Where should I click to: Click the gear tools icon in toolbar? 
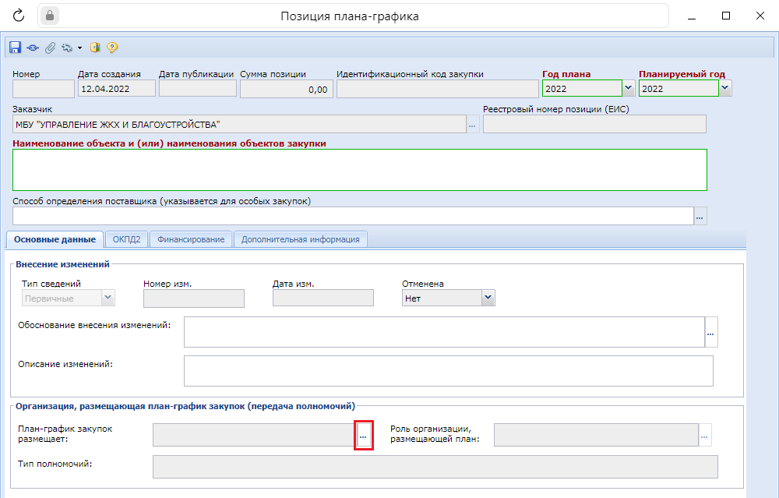(x=67, y=48)
